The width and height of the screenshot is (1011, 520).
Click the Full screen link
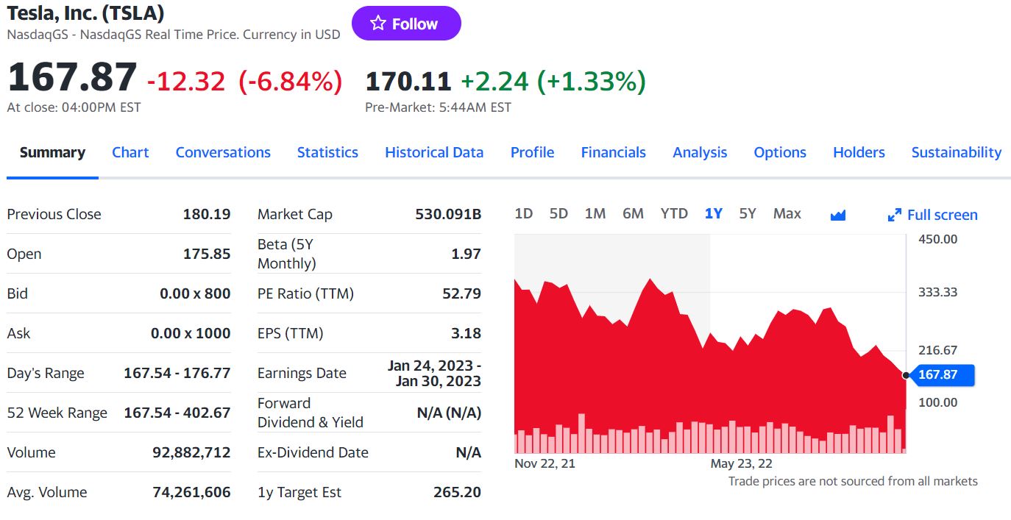coord(942,215)
